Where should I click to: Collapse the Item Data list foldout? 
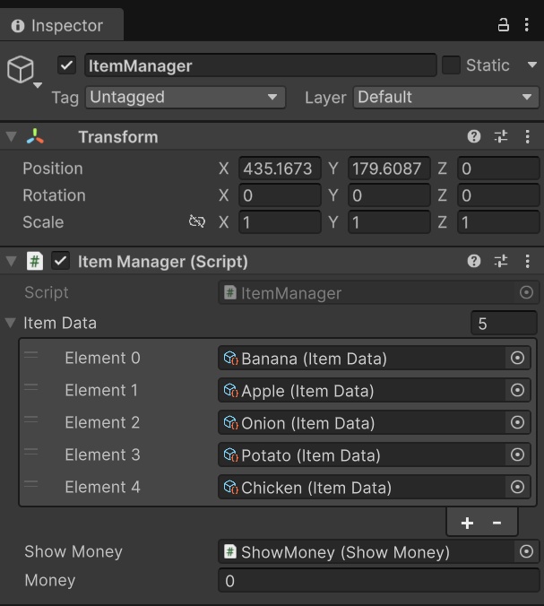click(x=11, y=323)
